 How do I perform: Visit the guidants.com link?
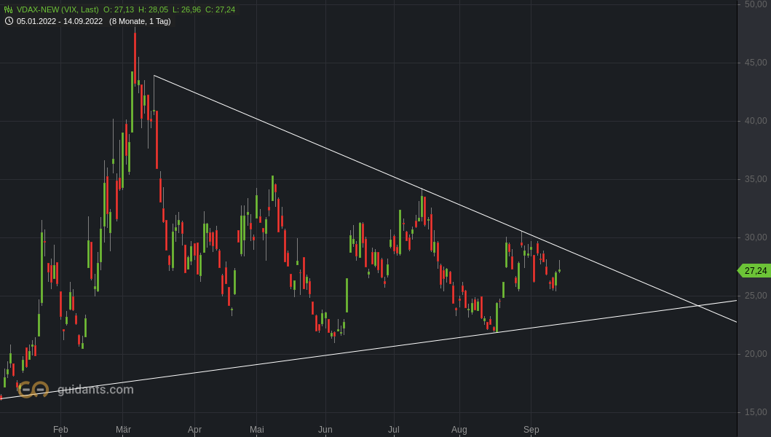click(x=95, y=389)
